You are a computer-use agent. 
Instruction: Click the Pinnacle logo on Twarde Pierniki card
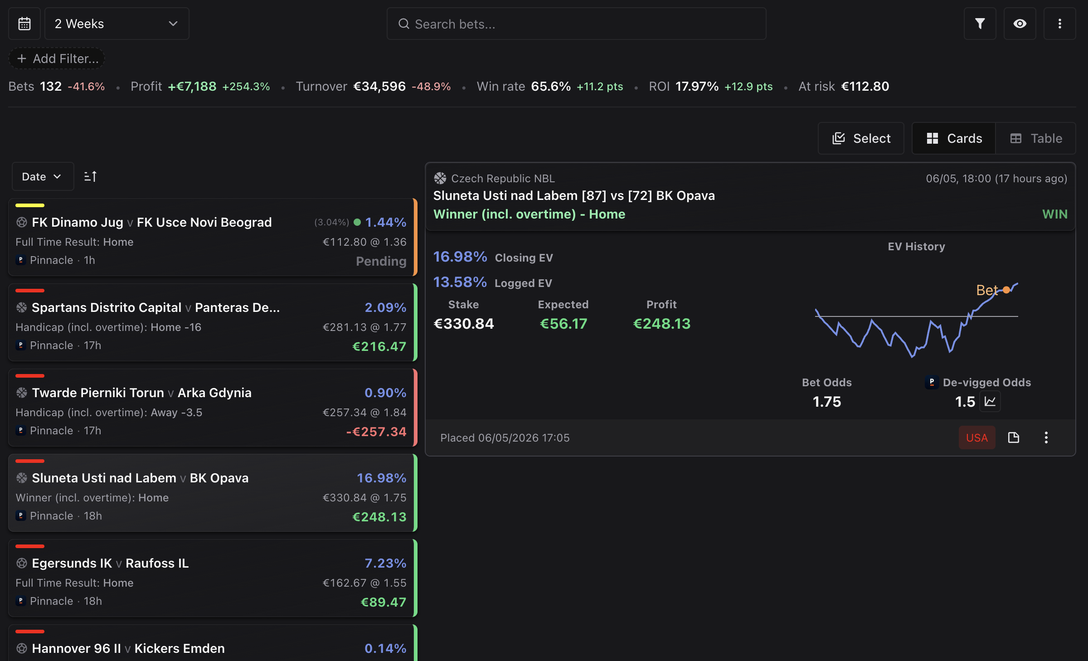click(20, 430)
